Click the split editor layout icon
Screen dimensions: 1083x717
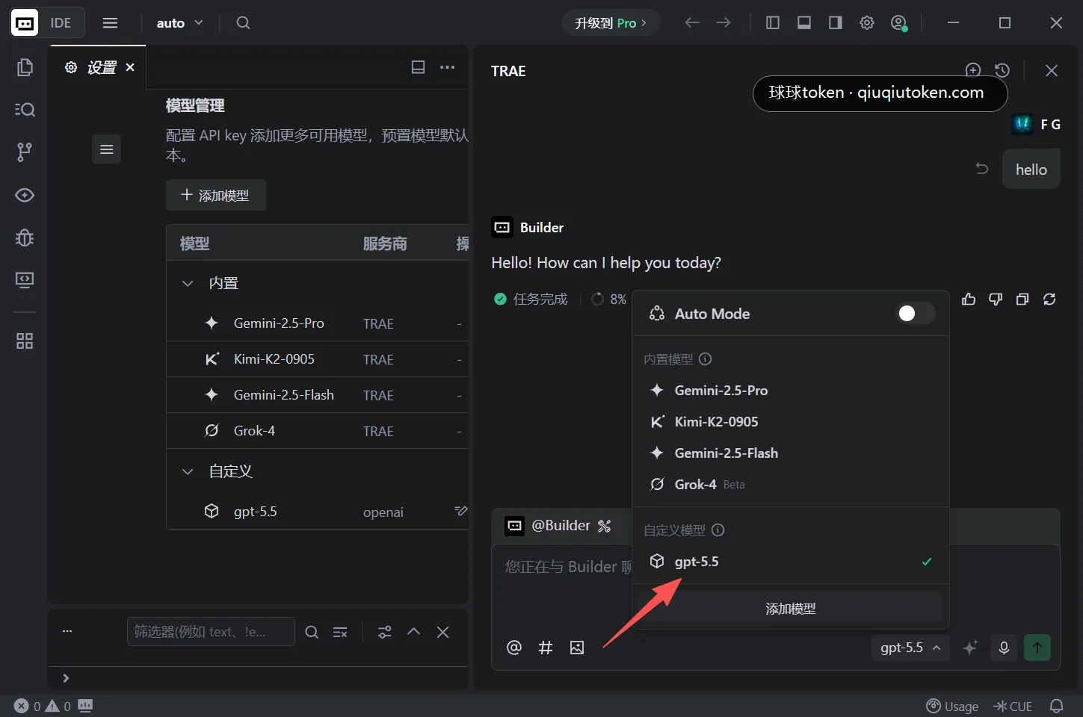pos(419,67)
